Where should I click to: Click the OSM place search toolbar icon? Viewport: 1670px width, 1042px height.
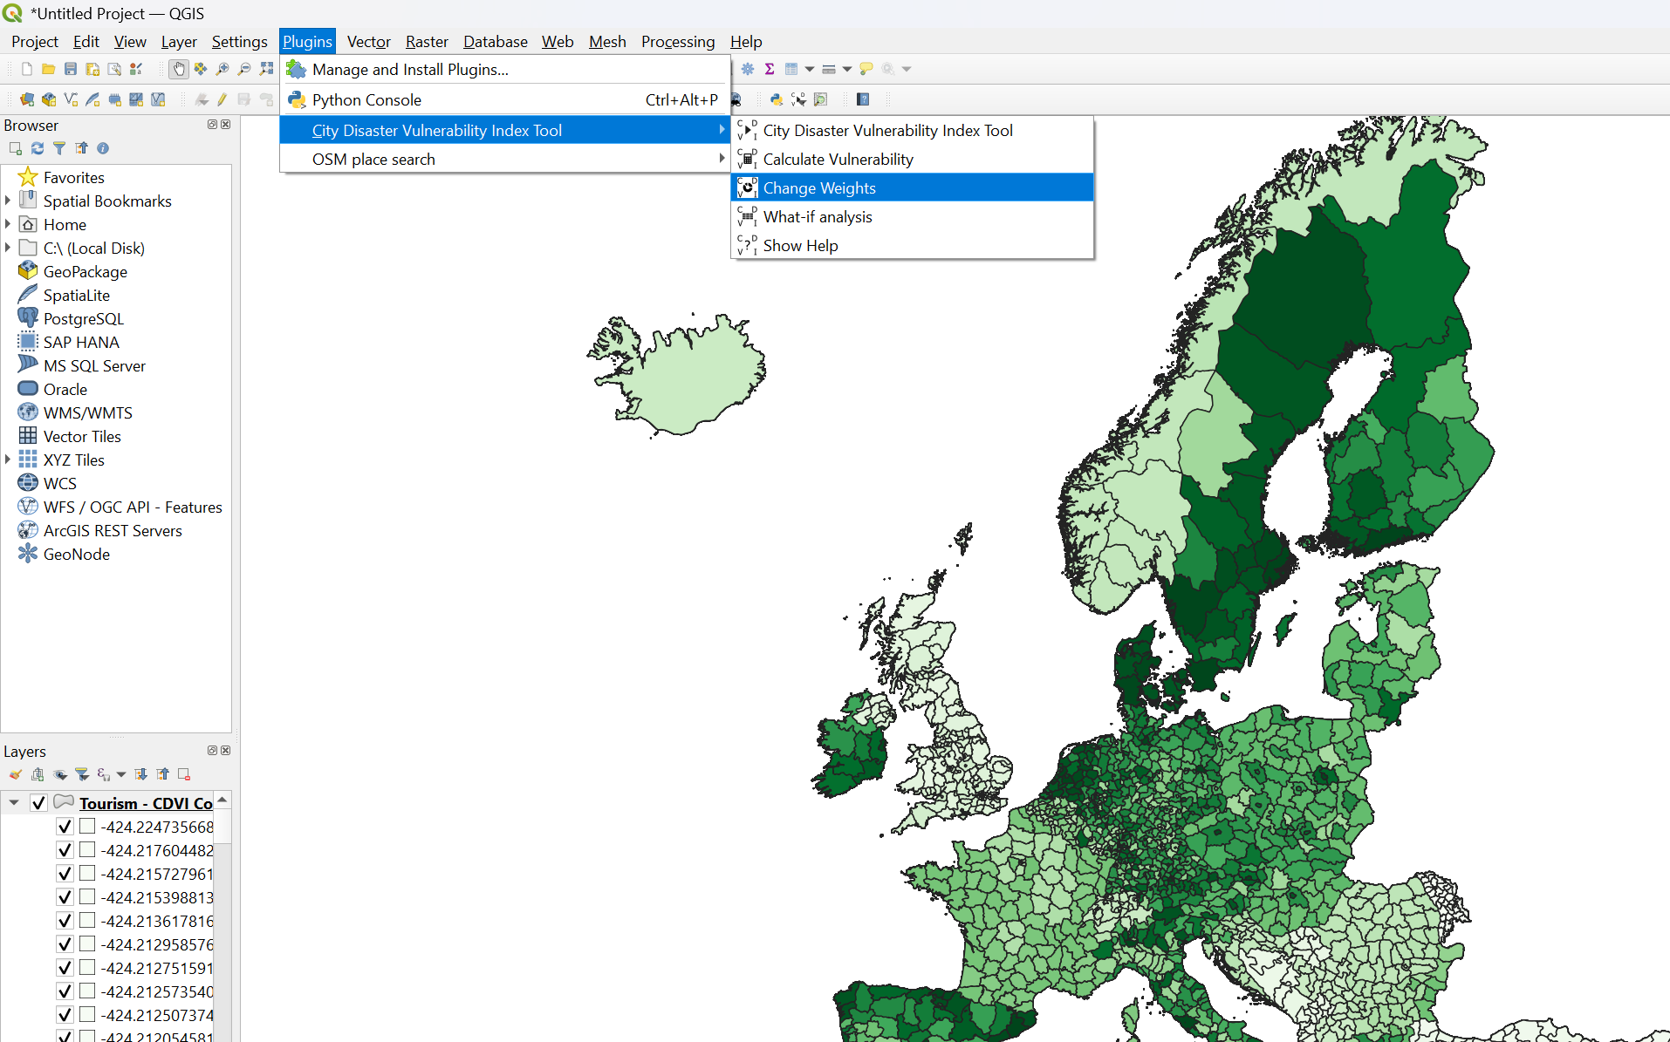[x=820, y=99]
